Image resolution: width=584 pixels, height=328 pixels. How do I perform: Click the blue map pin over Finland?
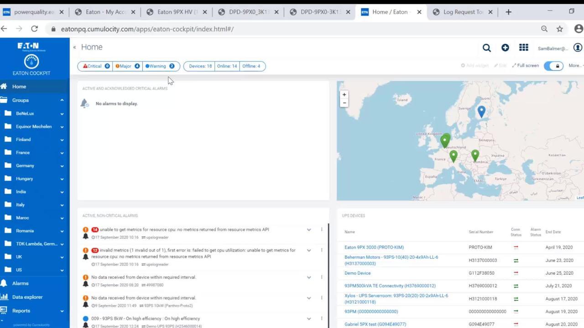[x=481, y=112]
